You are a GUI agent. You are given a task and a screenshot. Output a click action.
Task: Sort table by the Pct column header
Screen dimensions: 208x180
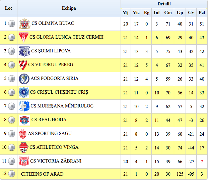click(202, 12)
